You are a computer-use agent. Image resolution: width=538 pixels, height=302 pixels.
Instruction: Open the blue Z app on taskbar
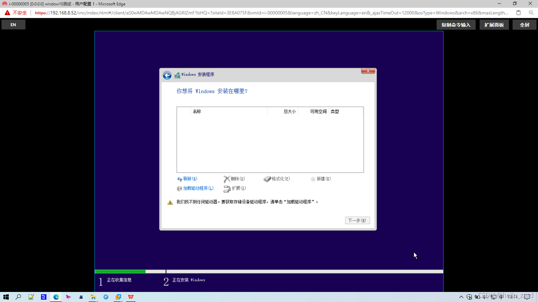pos(43,297)
